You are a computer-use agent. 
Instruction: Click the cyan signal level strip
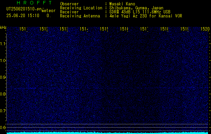coord(108,133)
